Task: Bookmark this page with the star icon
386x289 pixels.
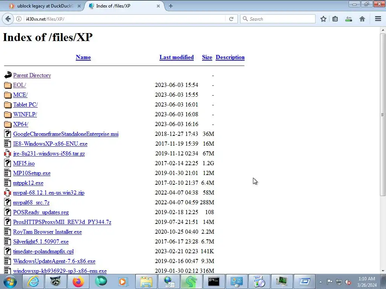Action: (x=323, y=19)
